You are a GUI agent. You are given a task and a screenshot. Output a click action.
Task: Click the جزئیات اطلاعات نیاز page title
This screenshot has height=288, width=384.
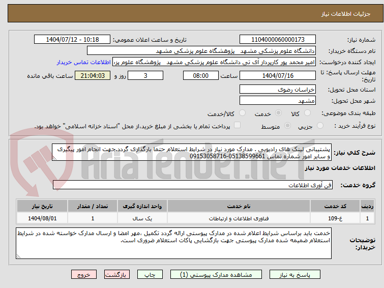pos(346,14)
